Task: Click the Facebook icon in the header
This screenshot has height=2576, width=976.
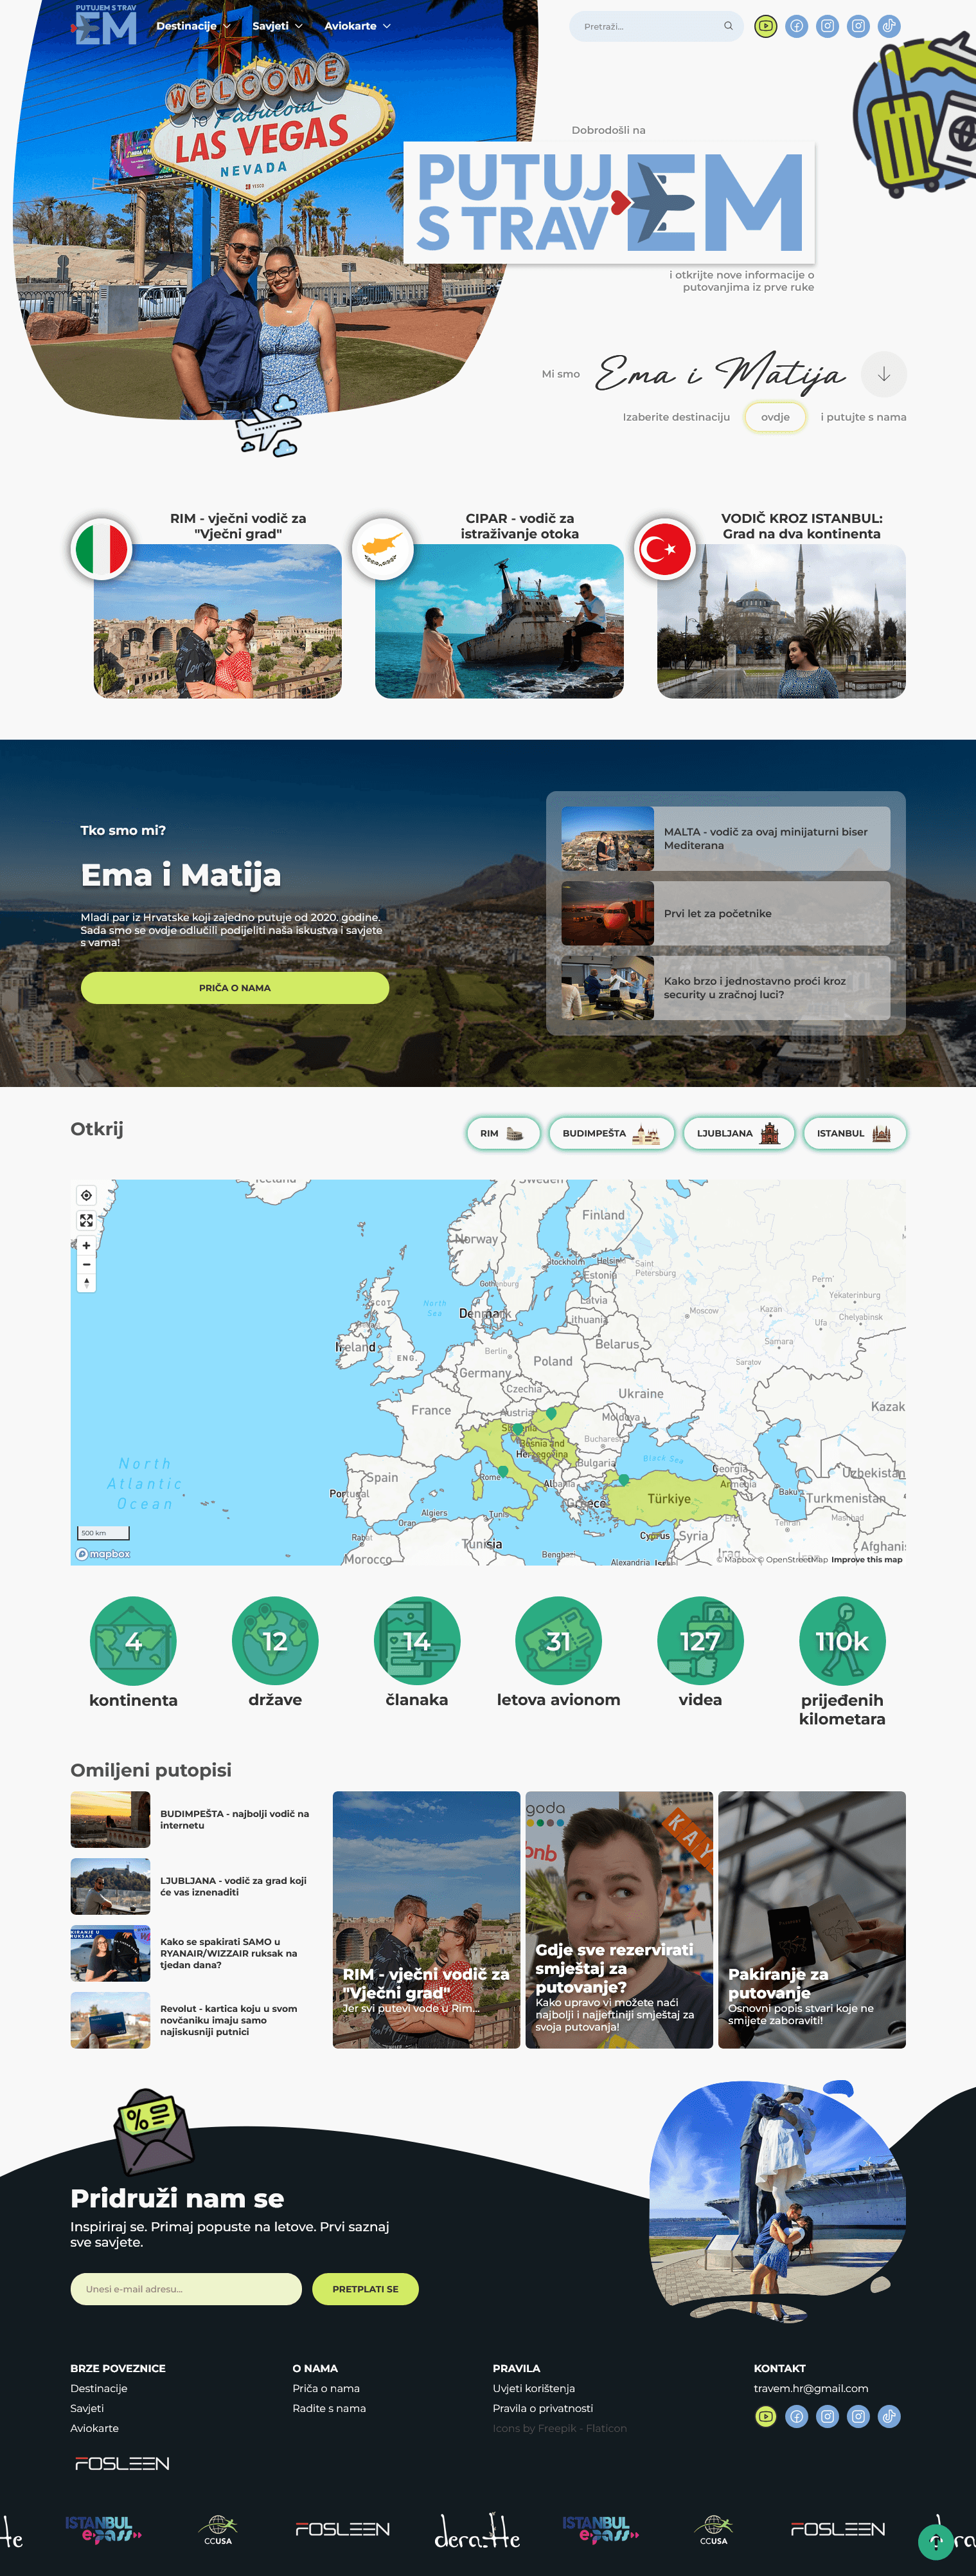Action: 796,27
